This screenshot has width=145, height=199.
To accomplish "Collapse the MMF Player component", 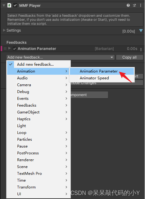I will pyautogui.click(x=4, y=6).
